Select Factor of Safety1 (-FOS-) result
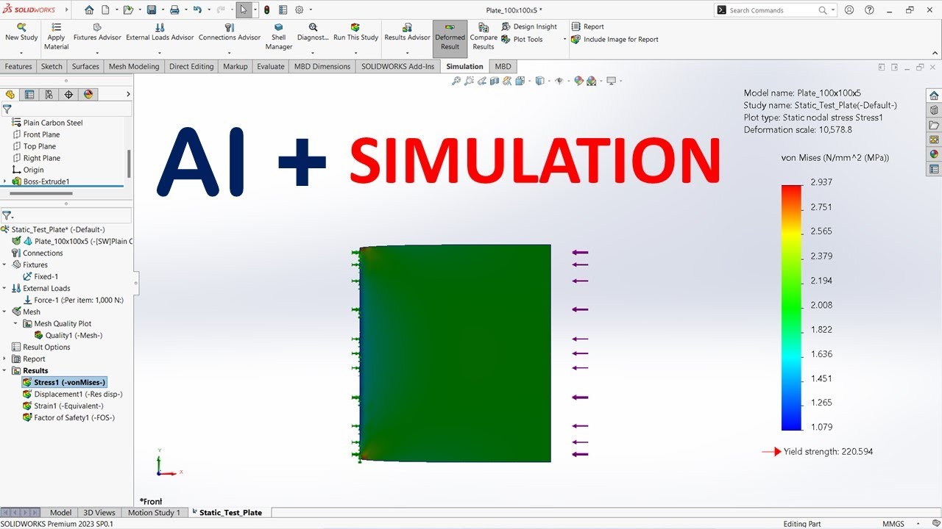The image size is (942, 529). tap(68, 417)
